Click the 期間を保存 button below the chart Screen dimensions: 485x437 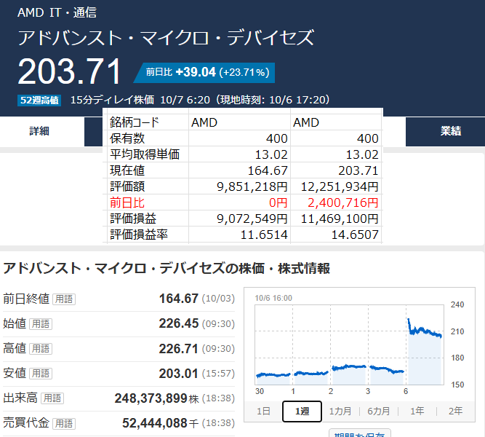(x=360, y=433)
